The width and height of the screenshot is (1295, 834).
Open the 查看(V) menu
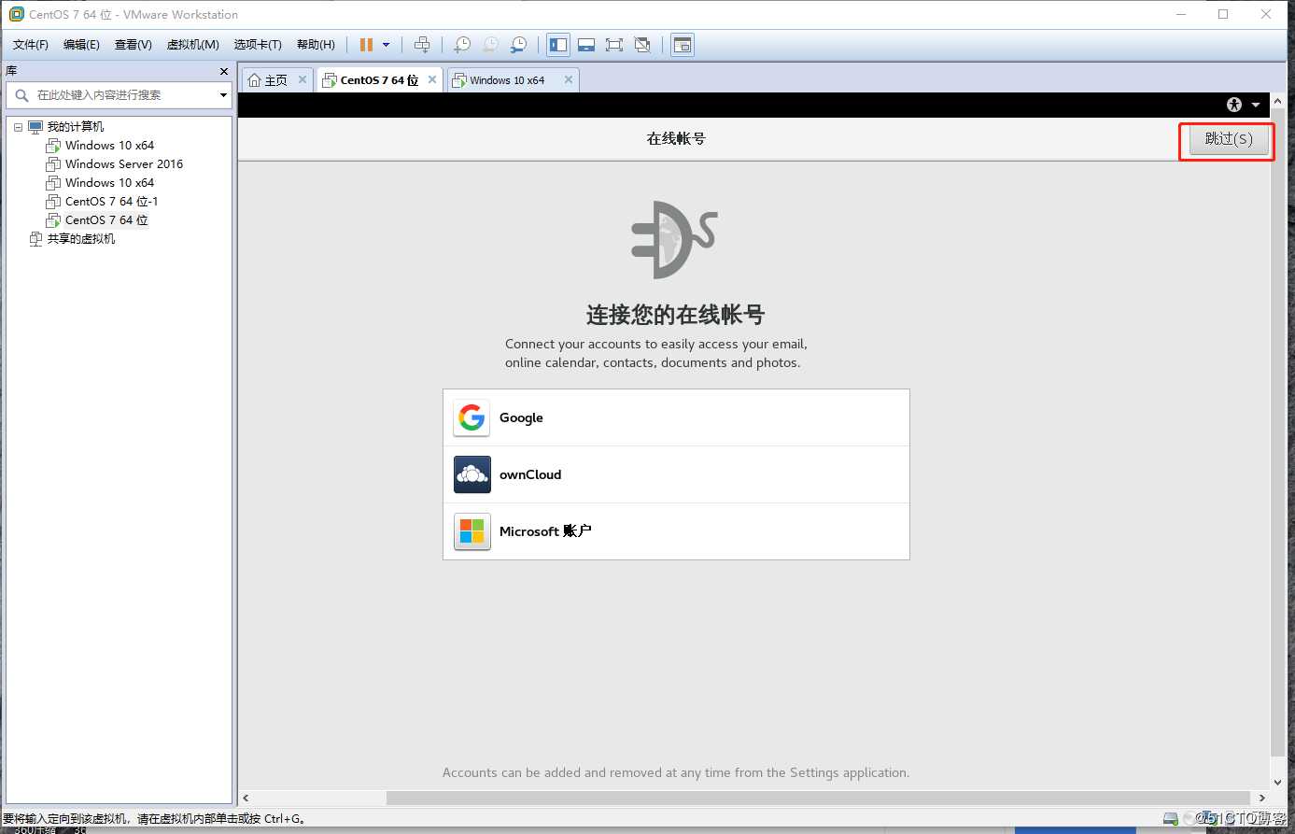(x=134, y=45)
